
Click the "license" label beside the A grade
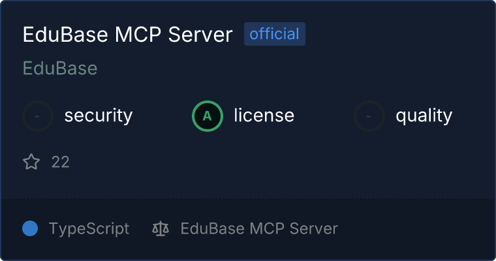[264, 115]
